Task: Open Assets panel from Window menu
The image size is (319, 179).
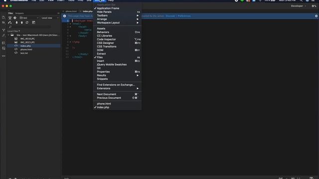Action: pos(118,29)
